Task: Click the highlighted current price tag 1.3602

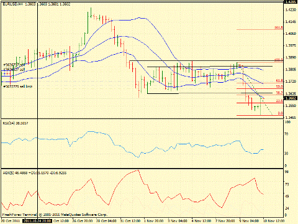Action: point(291,98)
